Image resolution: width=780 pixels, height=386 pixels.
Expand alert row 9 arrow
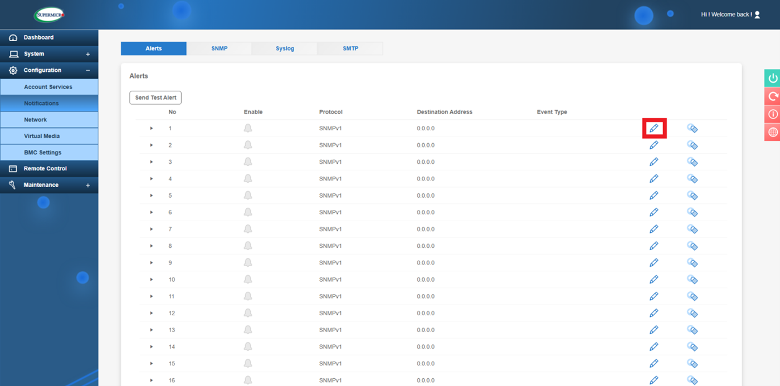tap(152, 262)
